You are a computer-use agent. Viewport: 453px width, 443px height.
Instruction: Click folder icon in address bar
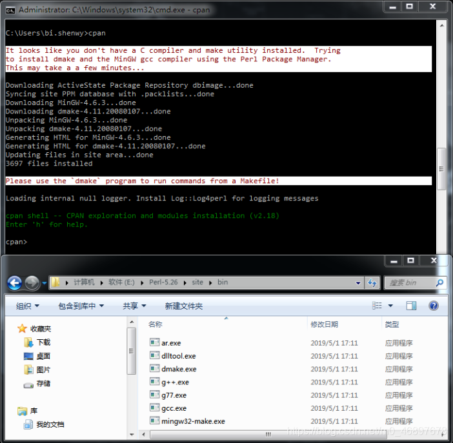pos(55,282)
